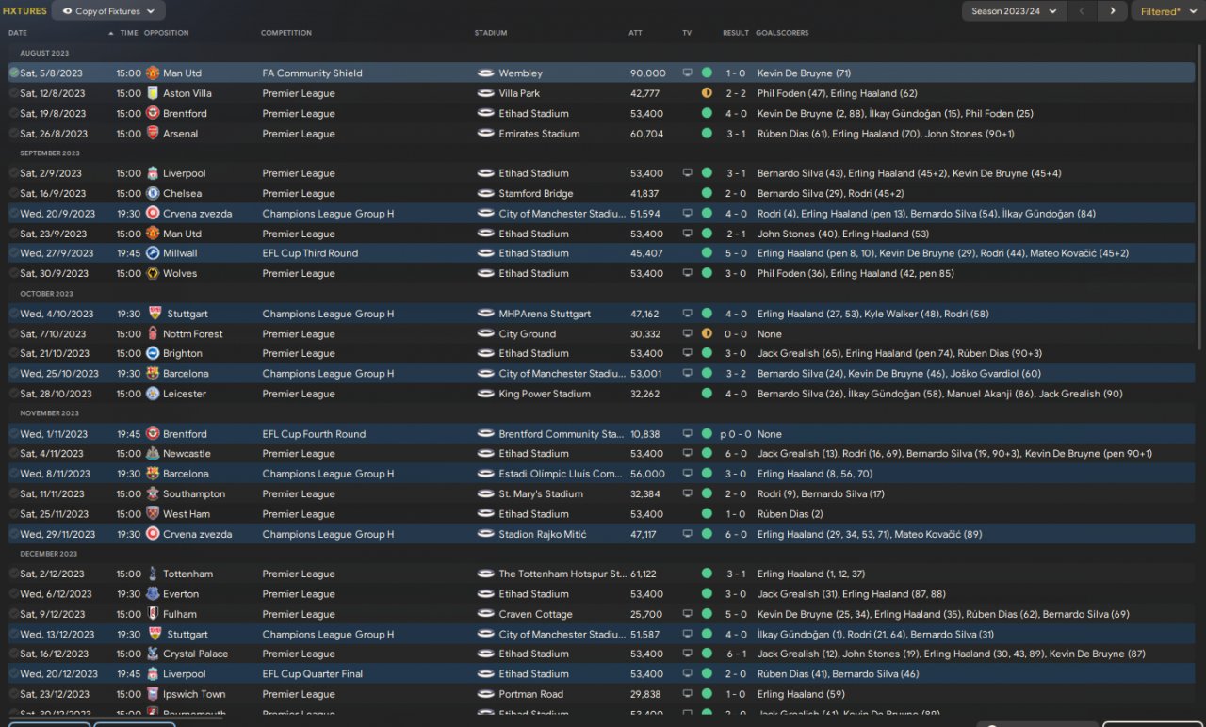Viewport: 1206px width, 727px height.
Task: Go to next season using the right arrow
Action: point(1112,11)
